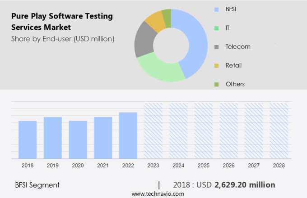Click the 2018 solid blue bar
This screenshot has width=307, height=198.
[x=28, y=139]
